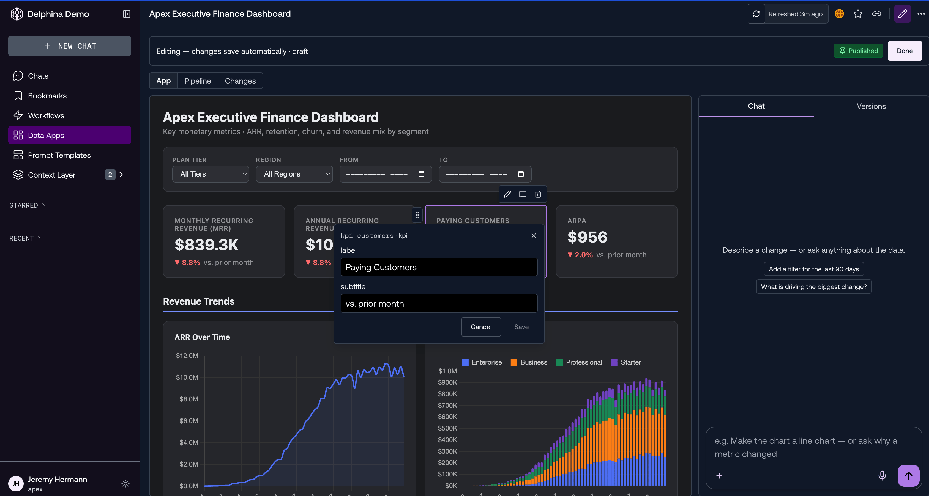Click the 'Refreshed 3m ago' label
929x496 pixels.
(795, 14)
